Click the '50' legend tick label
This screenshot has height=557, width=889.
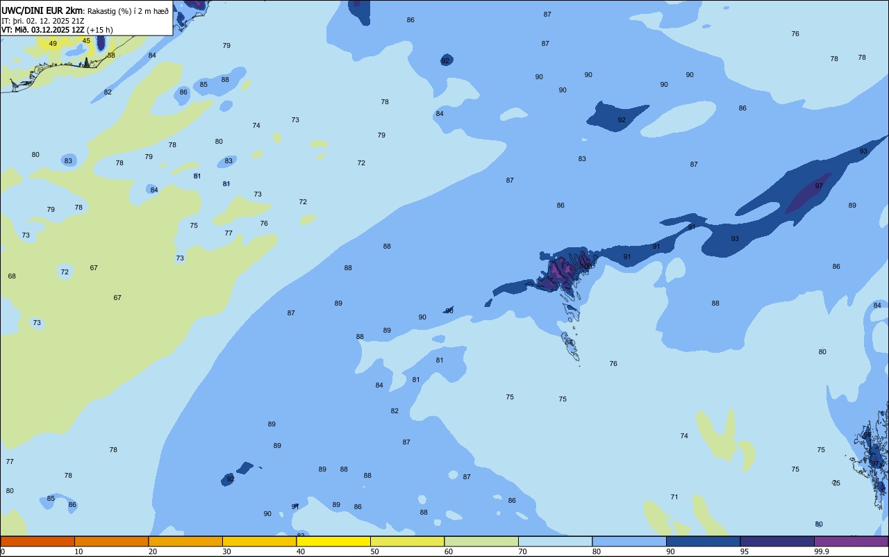coord(375,551)
